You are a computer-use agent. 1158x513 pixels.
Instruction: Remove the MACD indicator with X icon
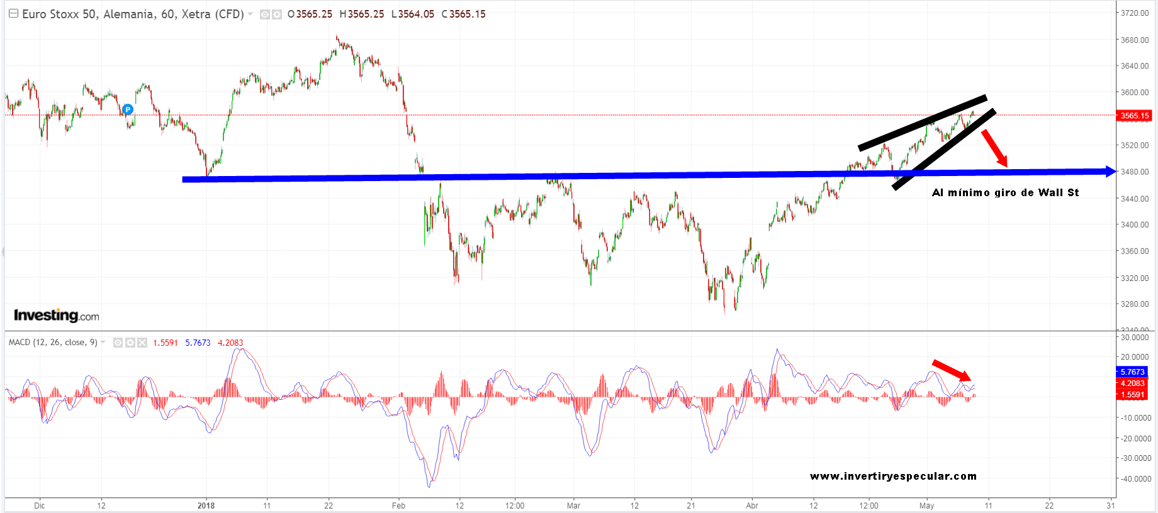[x=142, y=343]
